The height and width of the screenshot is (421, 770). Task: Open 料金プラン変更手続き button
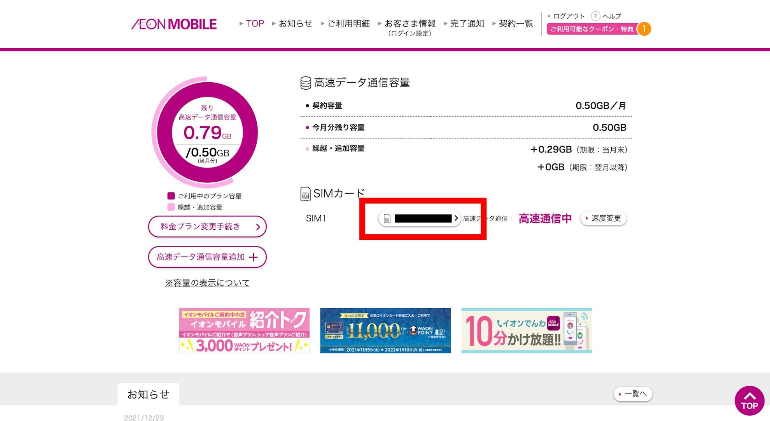207,227
